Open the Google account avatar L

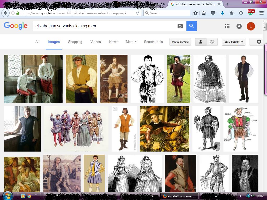click(251, 26)
